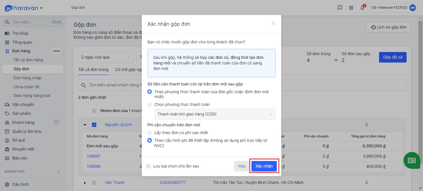Click the feedback message icon in header
Viewport: 423px width, 191px height.
coord(340,8)
